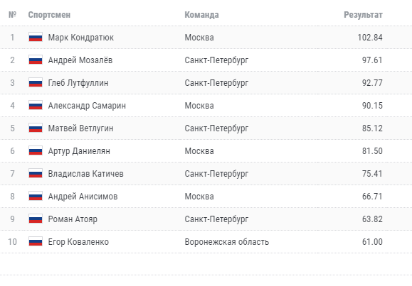The width and height of the screenshot is (412, 286).
Task: Click the result 61.00
Action: tap(372, 242)
